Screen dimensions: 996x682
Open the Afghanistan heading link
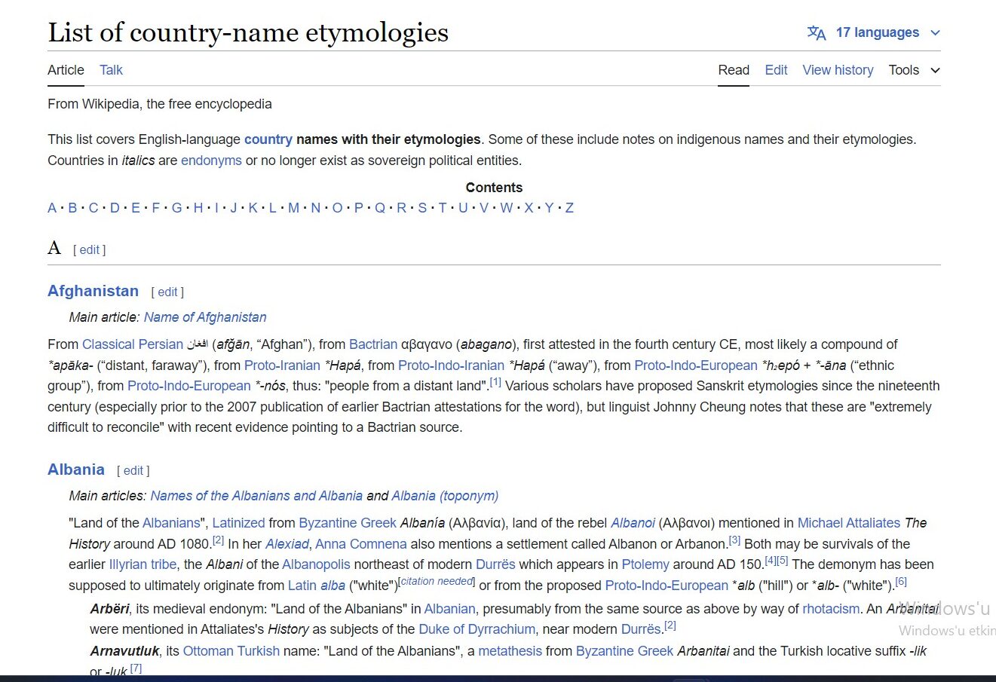pos(93,291)
